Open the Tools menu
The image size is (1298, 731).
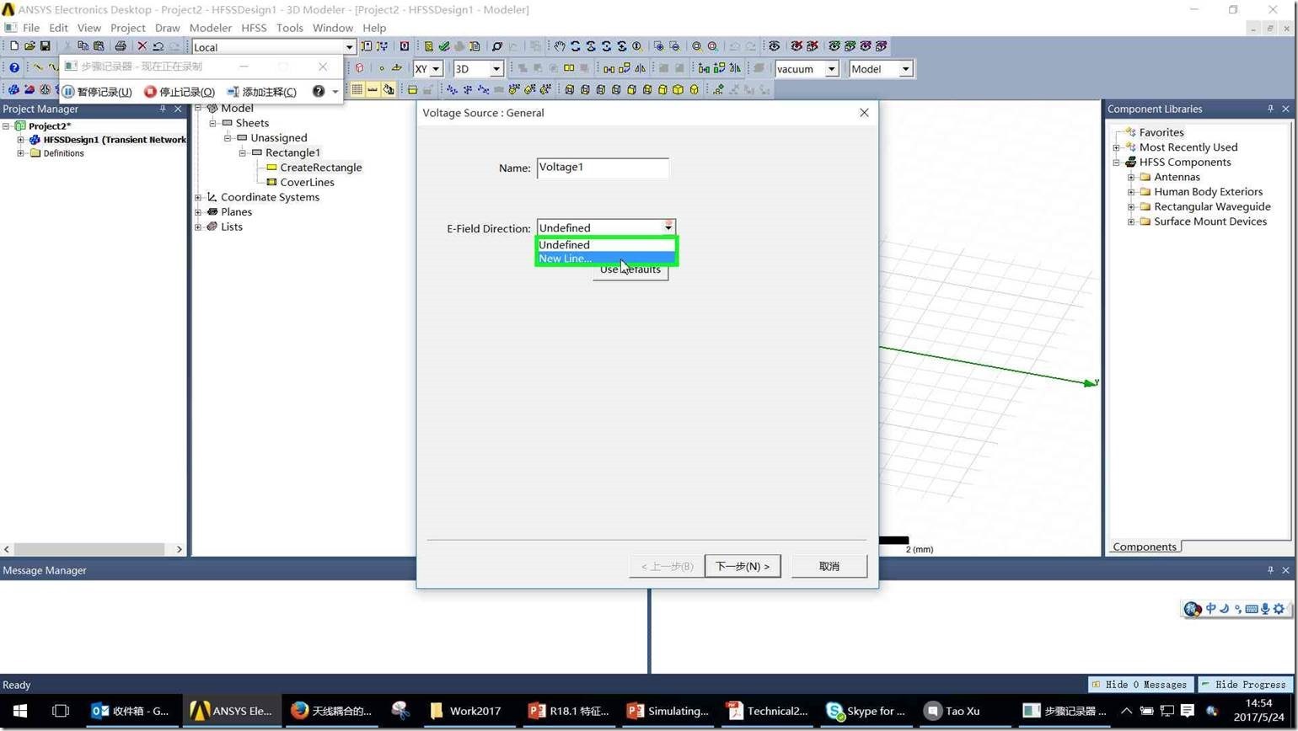(289, 28)
